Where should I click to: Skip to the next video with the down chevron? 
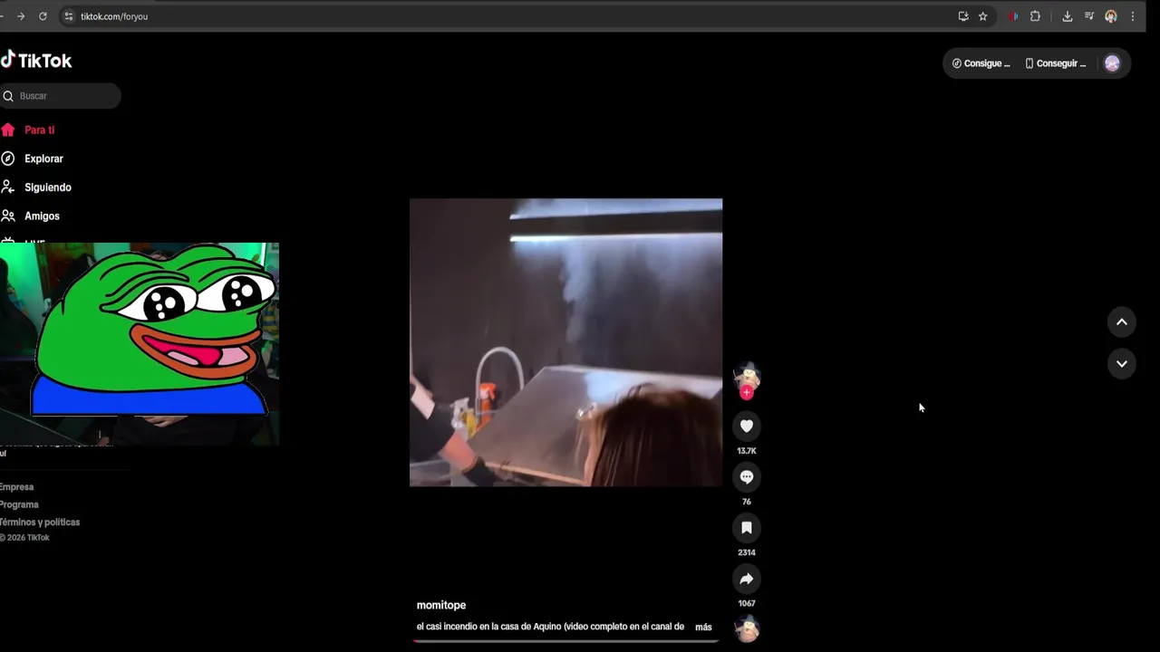pos(1121,363)
